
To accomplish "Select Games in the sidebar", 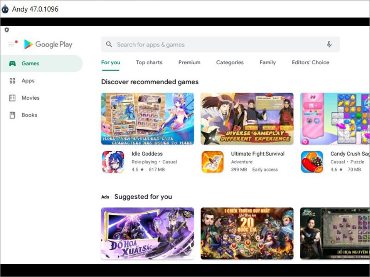I will tap(41, 63).
